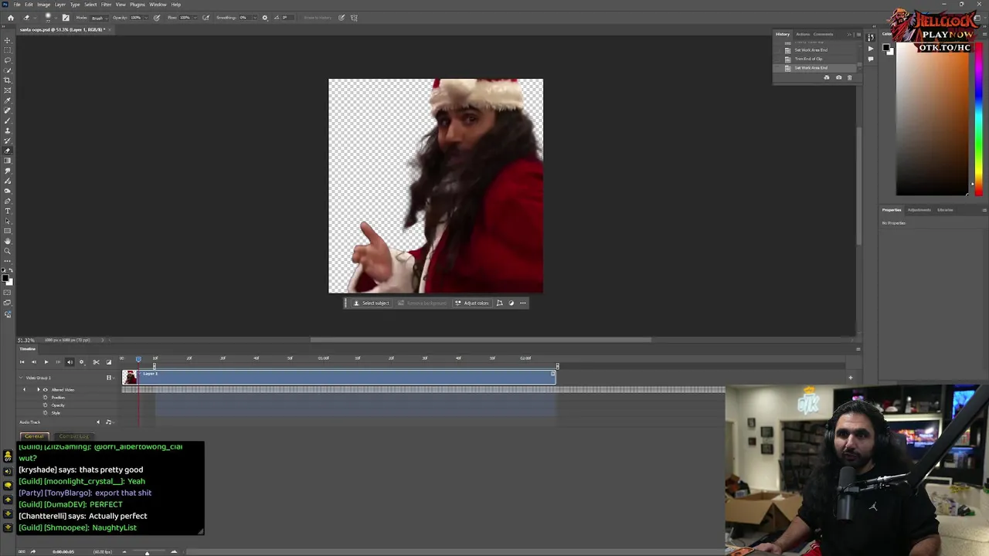
Task: Select the Eraser tool in toolbox
Action: [9, 151]
